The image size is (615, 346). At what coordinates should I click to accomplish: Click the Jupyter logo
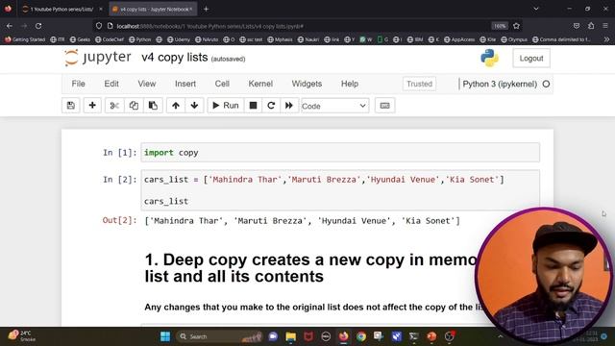[98, 58]
